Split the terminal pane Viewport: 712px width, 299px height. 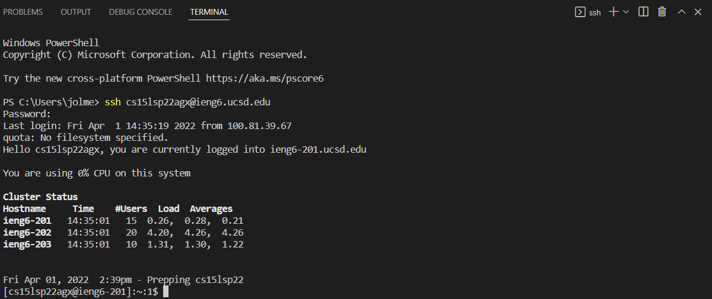[643, 12]
